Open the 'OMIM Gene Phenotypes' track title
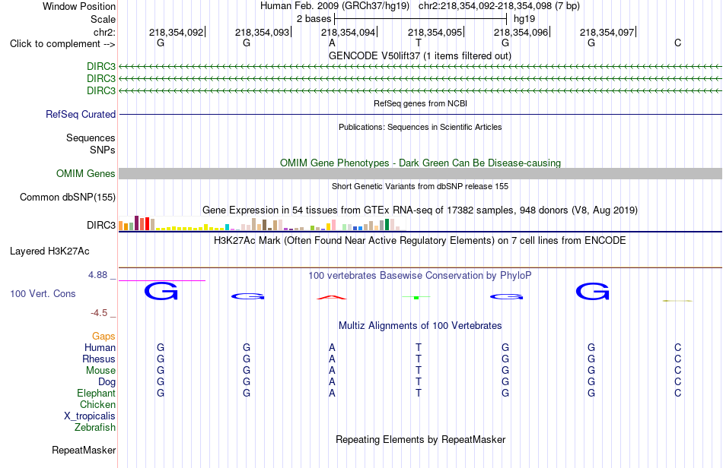 (x=420, y=163)
